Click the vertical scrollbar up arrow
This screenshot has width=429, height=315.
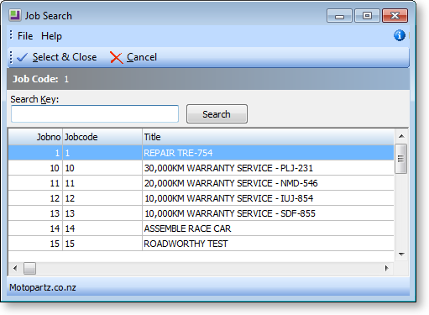tap(401, 136)
